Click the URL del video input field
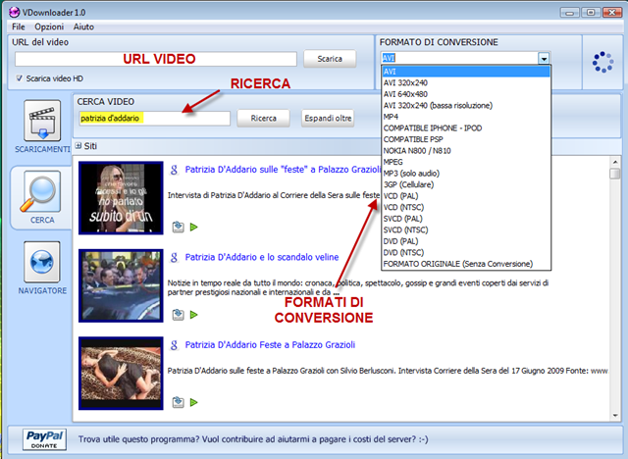The width and height of the screenshot is (628, 459). pos(156,59)
